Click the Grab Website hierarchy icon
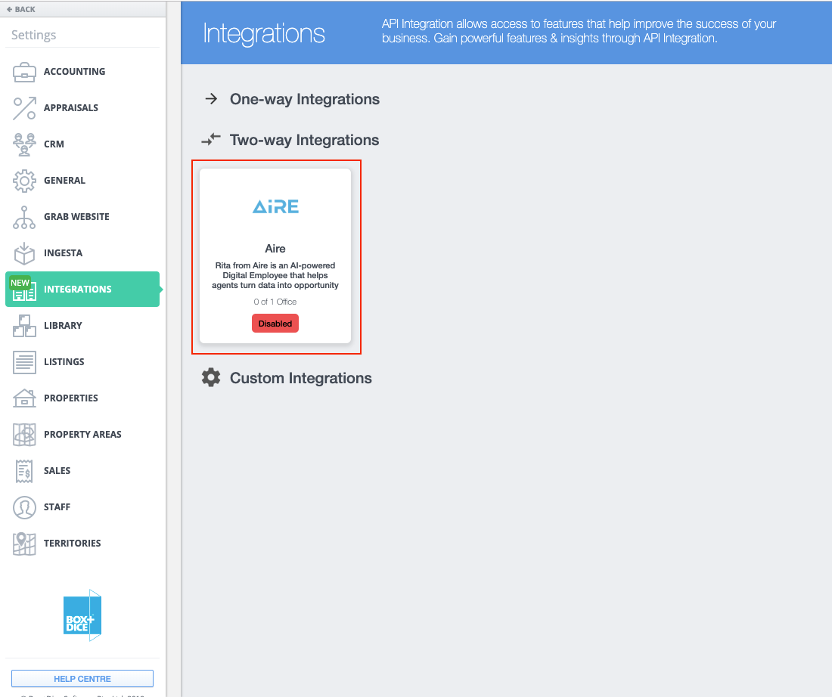 click(x=24, y=217)
